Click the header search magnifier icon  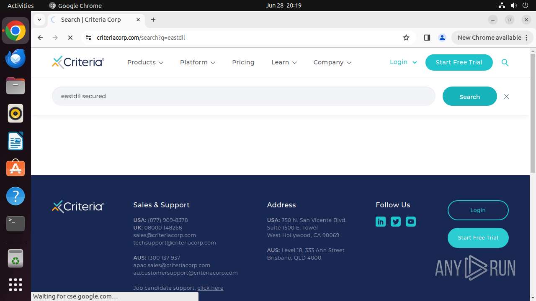[505, 62]
